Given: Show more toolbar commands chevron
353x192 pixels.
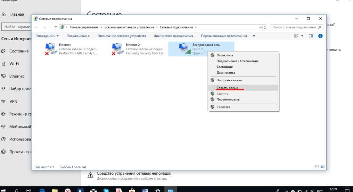Looking at the screenshot, I should tap(254, 36).
